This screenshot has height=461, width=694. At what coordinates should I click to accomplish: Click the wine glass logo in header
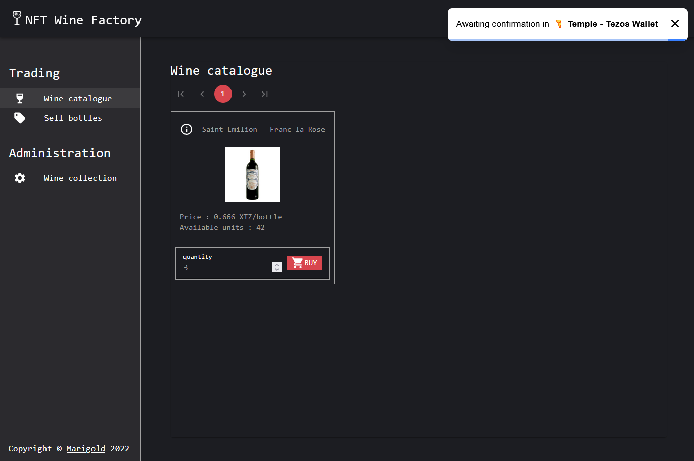pyautogui.click(x=17, y=18)
